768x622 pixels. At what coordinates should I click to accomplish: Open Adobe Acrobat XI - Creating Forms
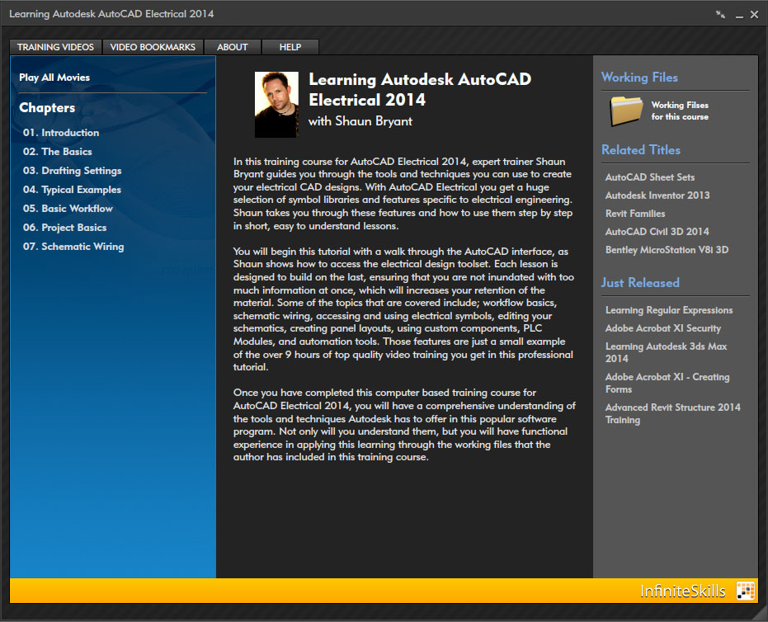pyautogui.click(x=667, y=383)
